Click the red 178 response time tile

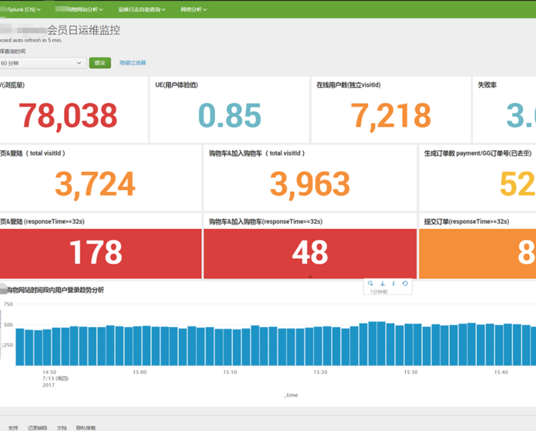coord(100,253)
